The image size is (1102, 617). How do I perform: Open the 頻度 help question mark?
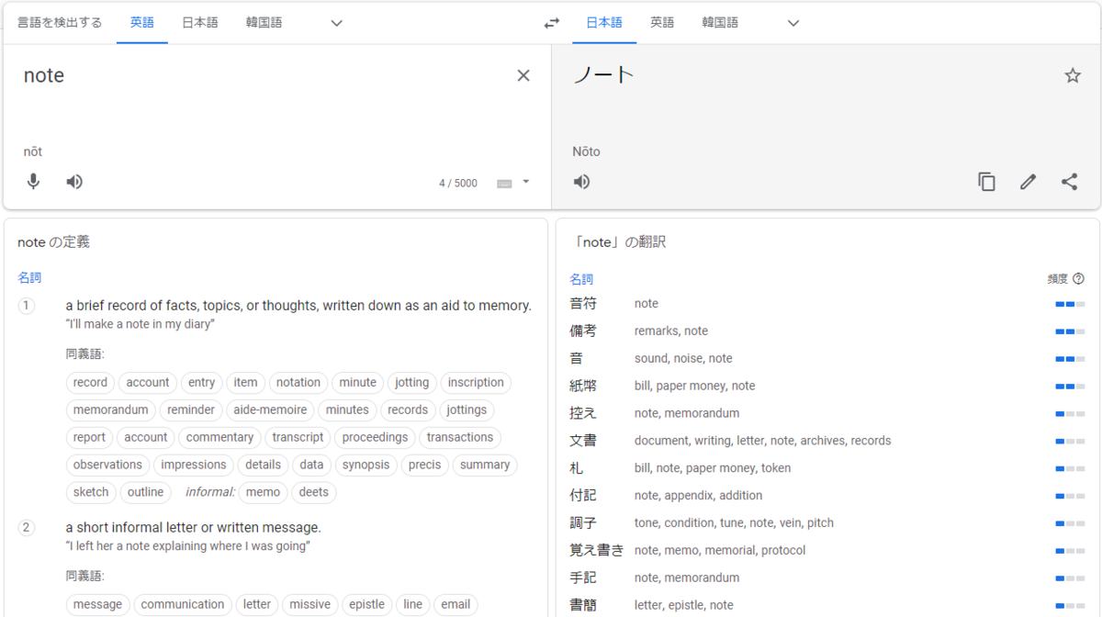1078,279
